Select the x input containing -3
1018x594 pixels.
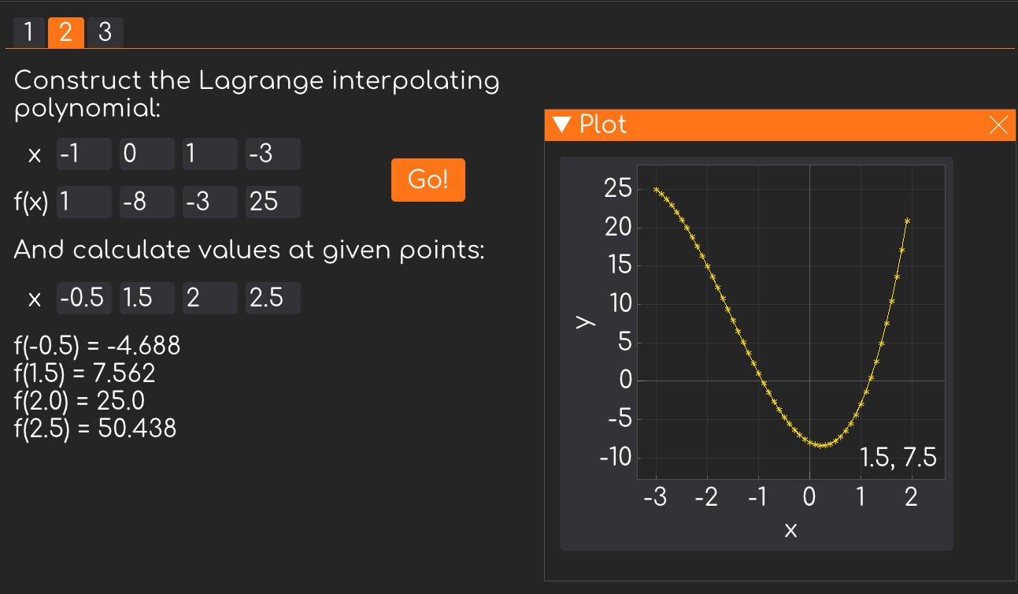272,154
